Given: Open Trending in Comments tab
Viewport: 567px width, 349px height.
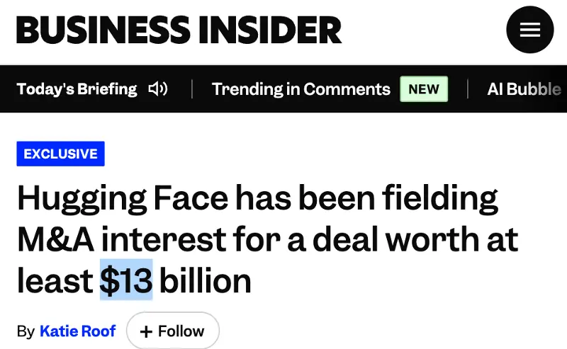Looking at the screenshot, I should click(x=301, y=89).
